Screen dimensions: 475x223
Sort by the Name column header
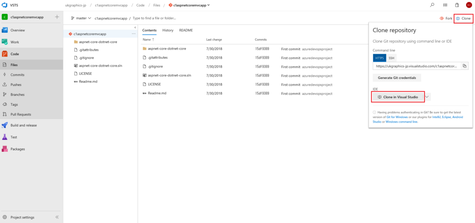tap(148, 40)
